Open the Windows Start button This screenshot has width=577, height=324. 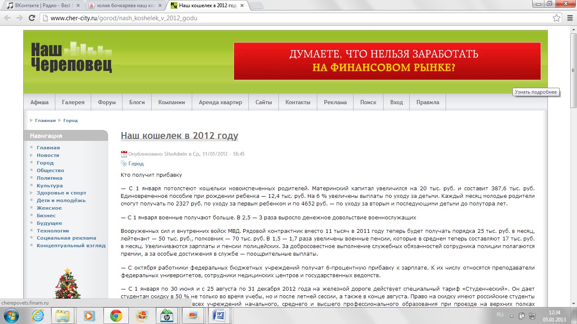point(11,316)
